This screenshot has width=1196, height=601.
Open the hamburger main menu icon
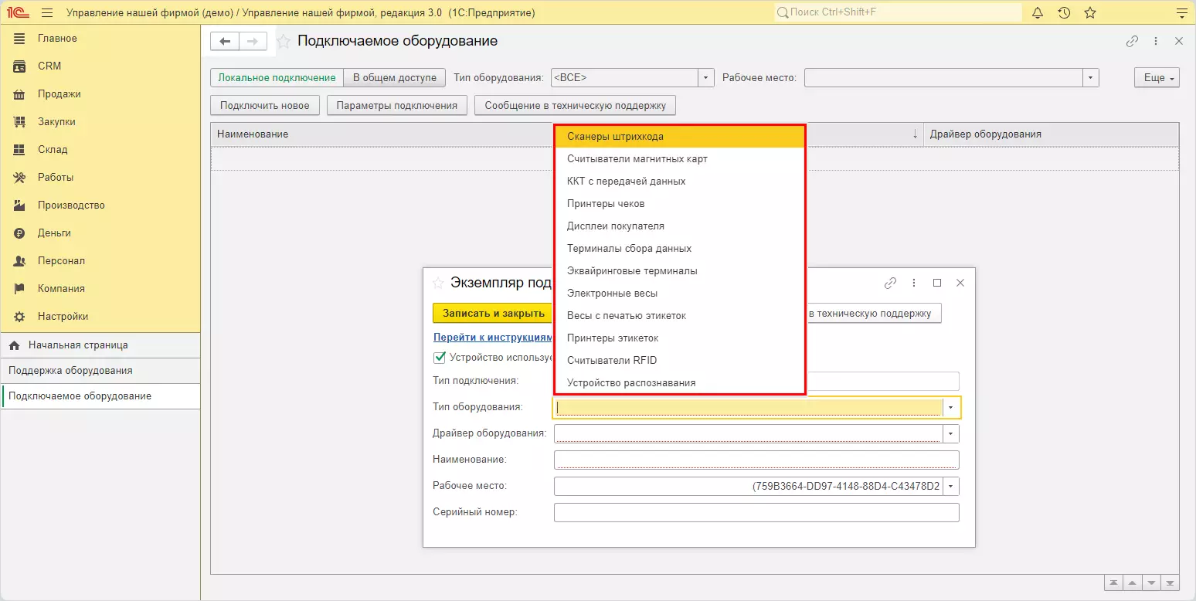[x=46, y=13]
